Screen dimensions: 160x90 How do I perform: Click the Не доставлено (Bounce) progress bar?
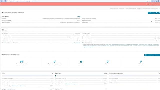point(134,76)
